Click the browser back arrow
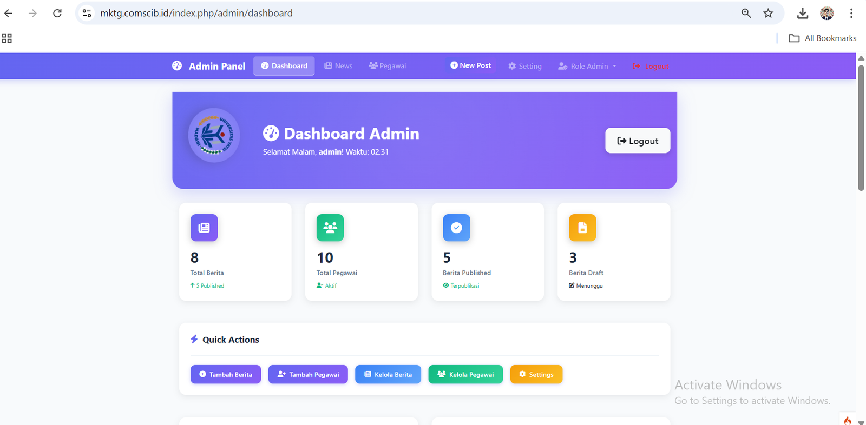 pyautogui.click(x=9, y=13)
